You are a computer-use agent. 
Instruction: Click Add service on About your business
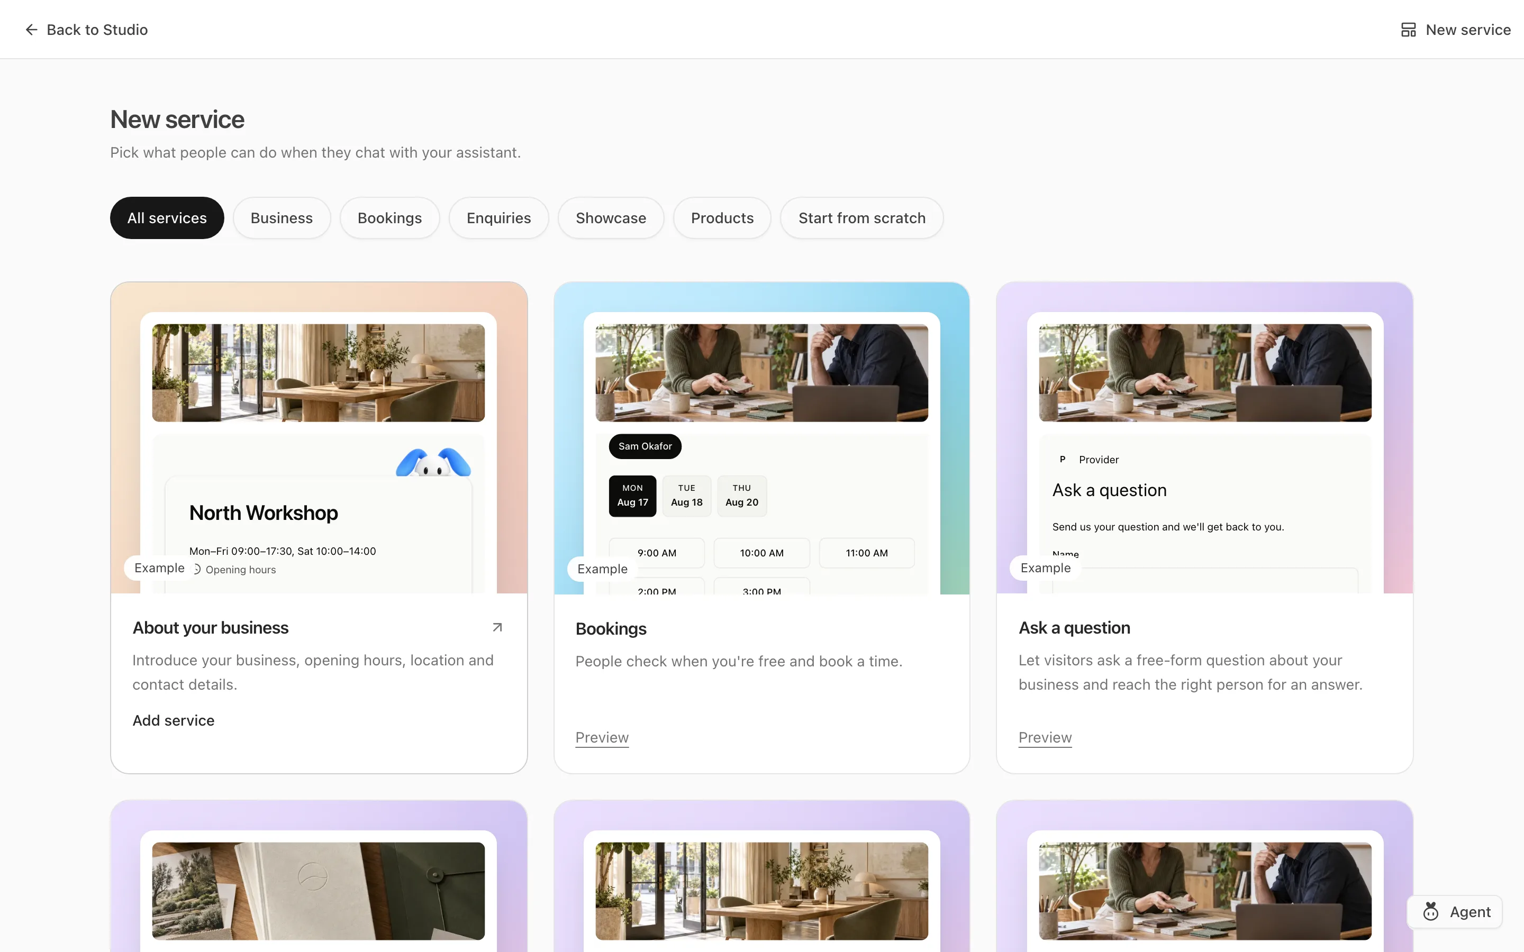pos(173,720)
